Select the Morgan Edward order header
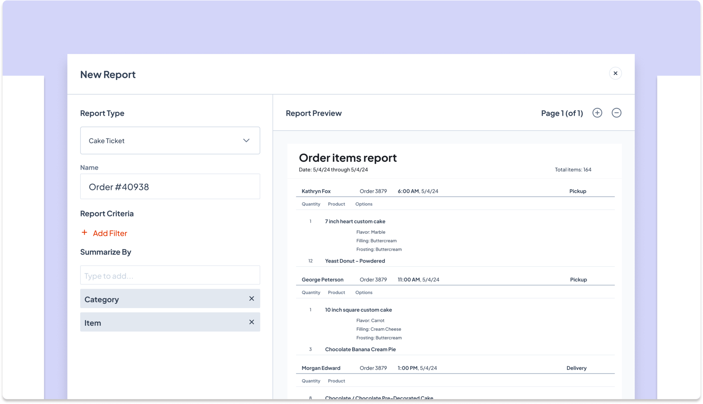Image resolution: width=703 pixels, height=404 pixels. 455,368
